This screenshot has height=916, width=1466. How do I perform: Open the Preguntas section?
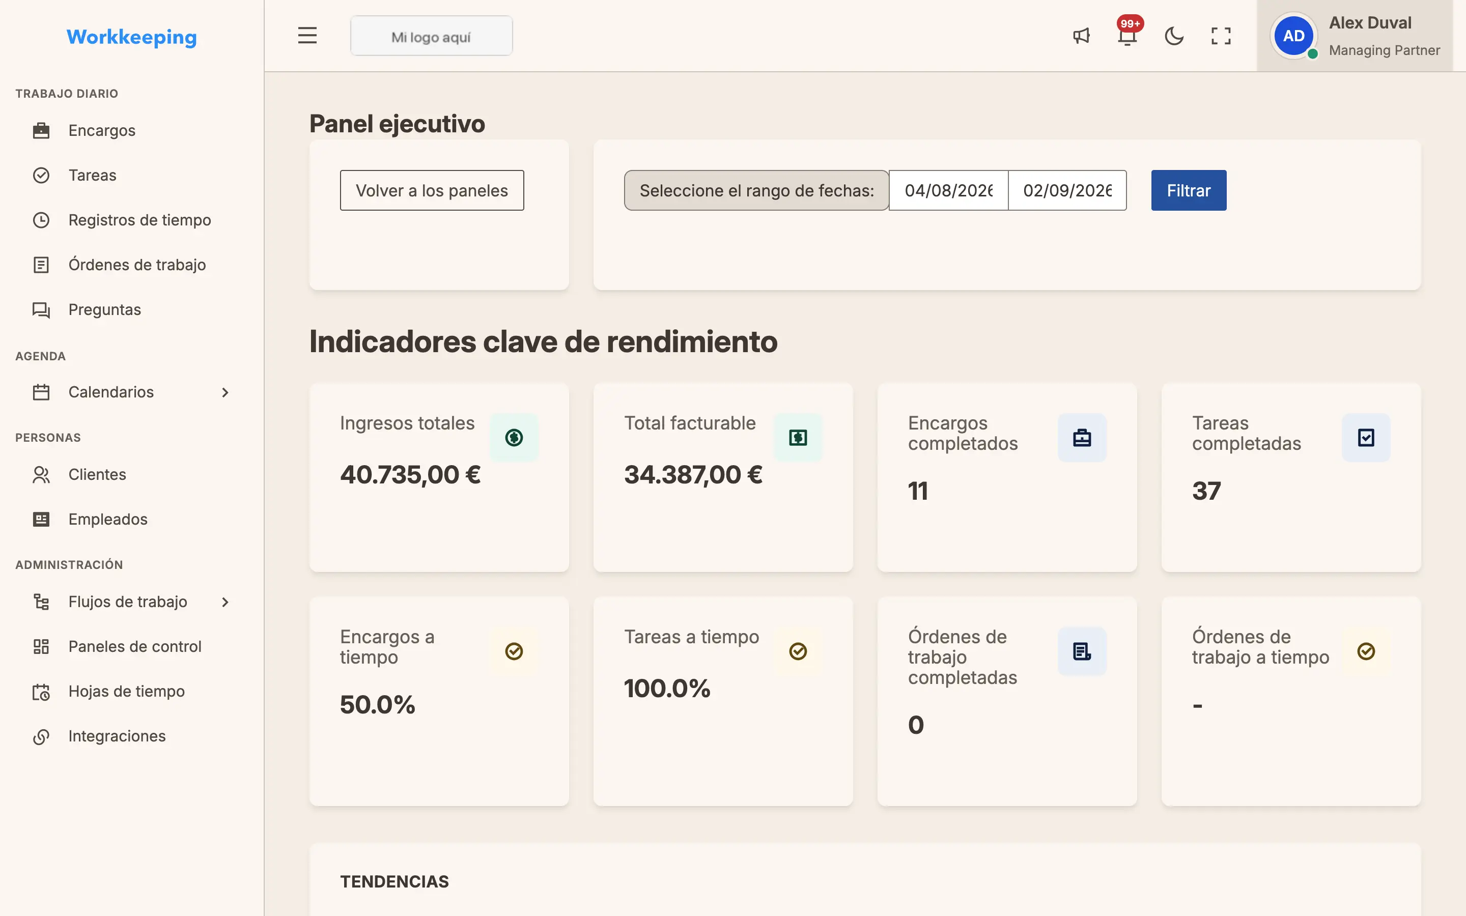click(131, 309)
